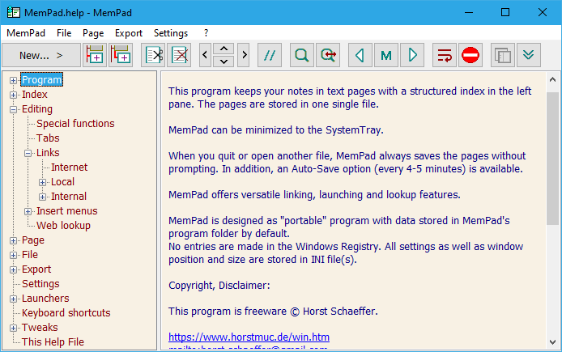This screenshot has width=562, height=352.
Task: Click the red no-entry lock icon
Action: click(470, 55)
